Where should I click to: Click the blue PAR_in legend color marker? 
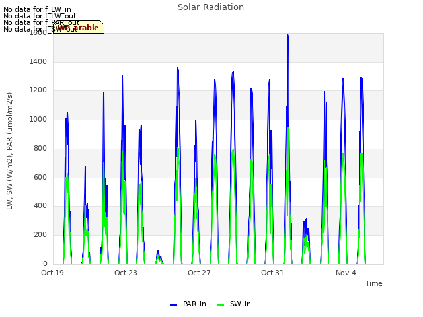coord(173,305)
